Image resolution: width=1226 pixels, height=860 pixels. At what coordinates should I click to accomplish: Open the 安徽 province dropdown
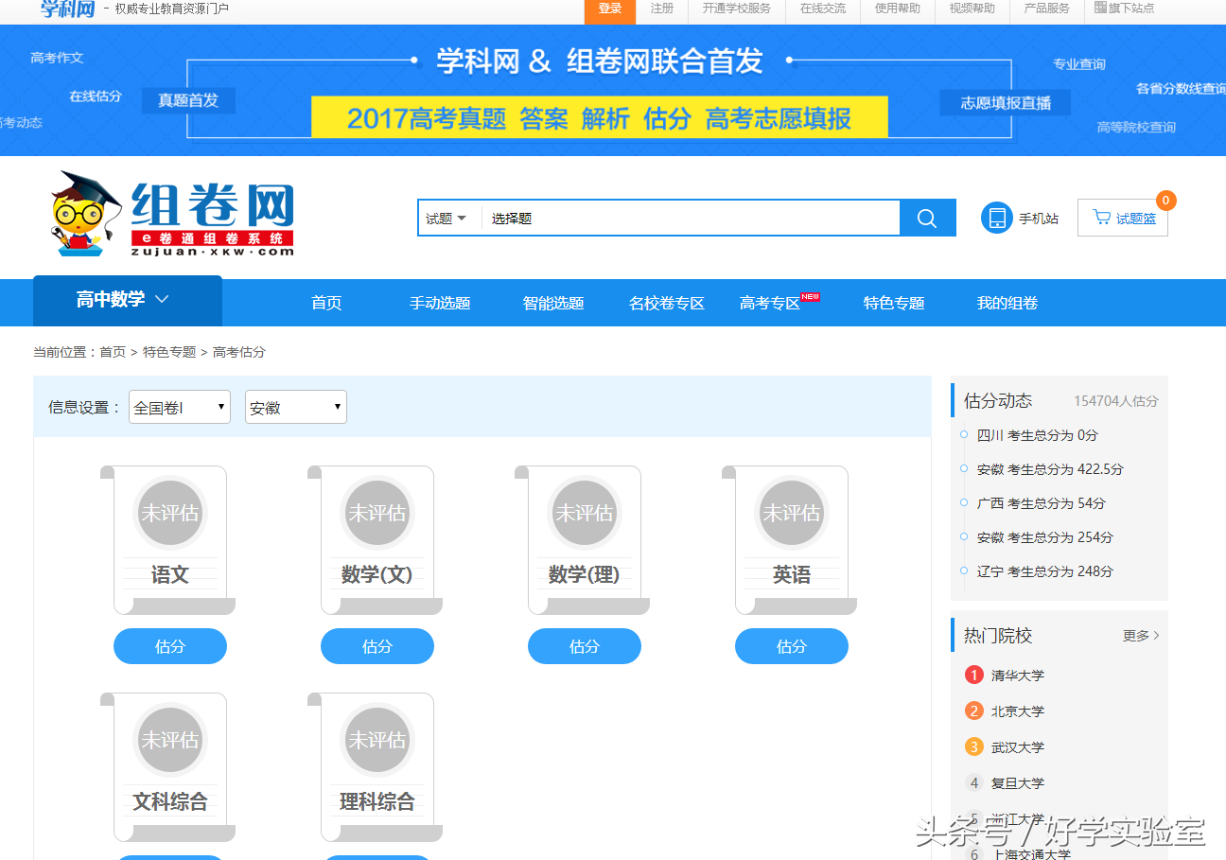(x=295, y=407)
